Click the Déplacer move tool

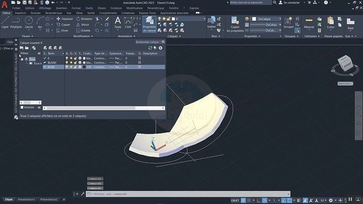point(65,19)
